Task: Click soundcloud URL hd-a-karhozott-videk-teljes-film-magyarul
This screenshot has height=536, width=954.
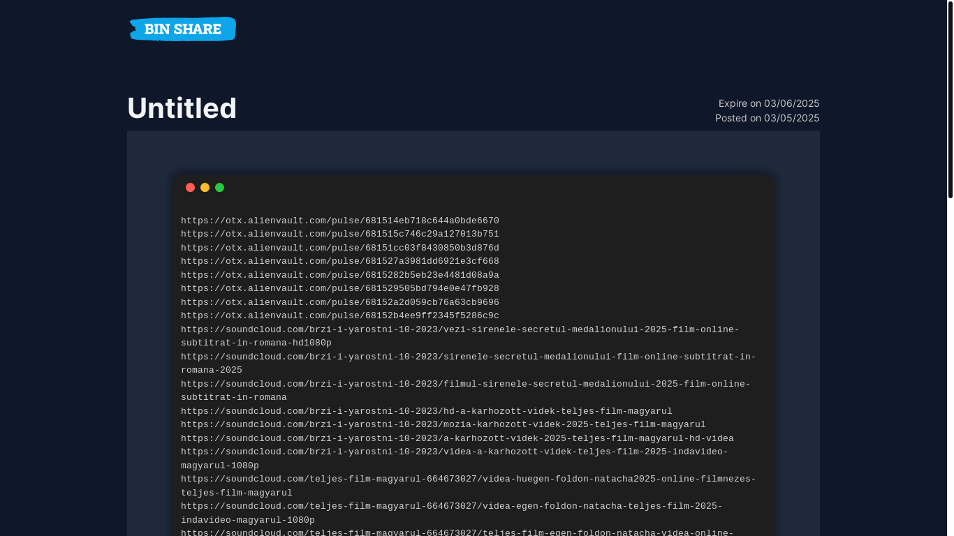Action: pyautogui.click(x=427, y=411)
